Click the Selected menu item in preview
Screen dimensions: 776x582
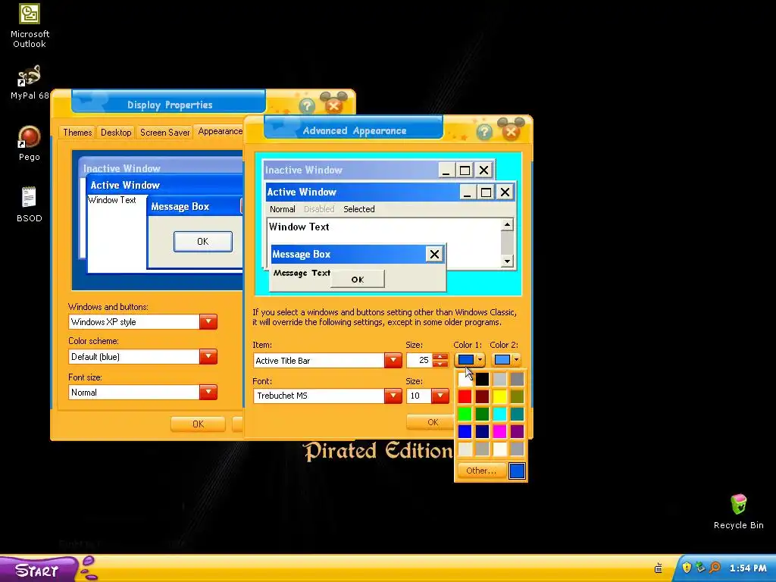pyautogui.click(x=358, y=209)
